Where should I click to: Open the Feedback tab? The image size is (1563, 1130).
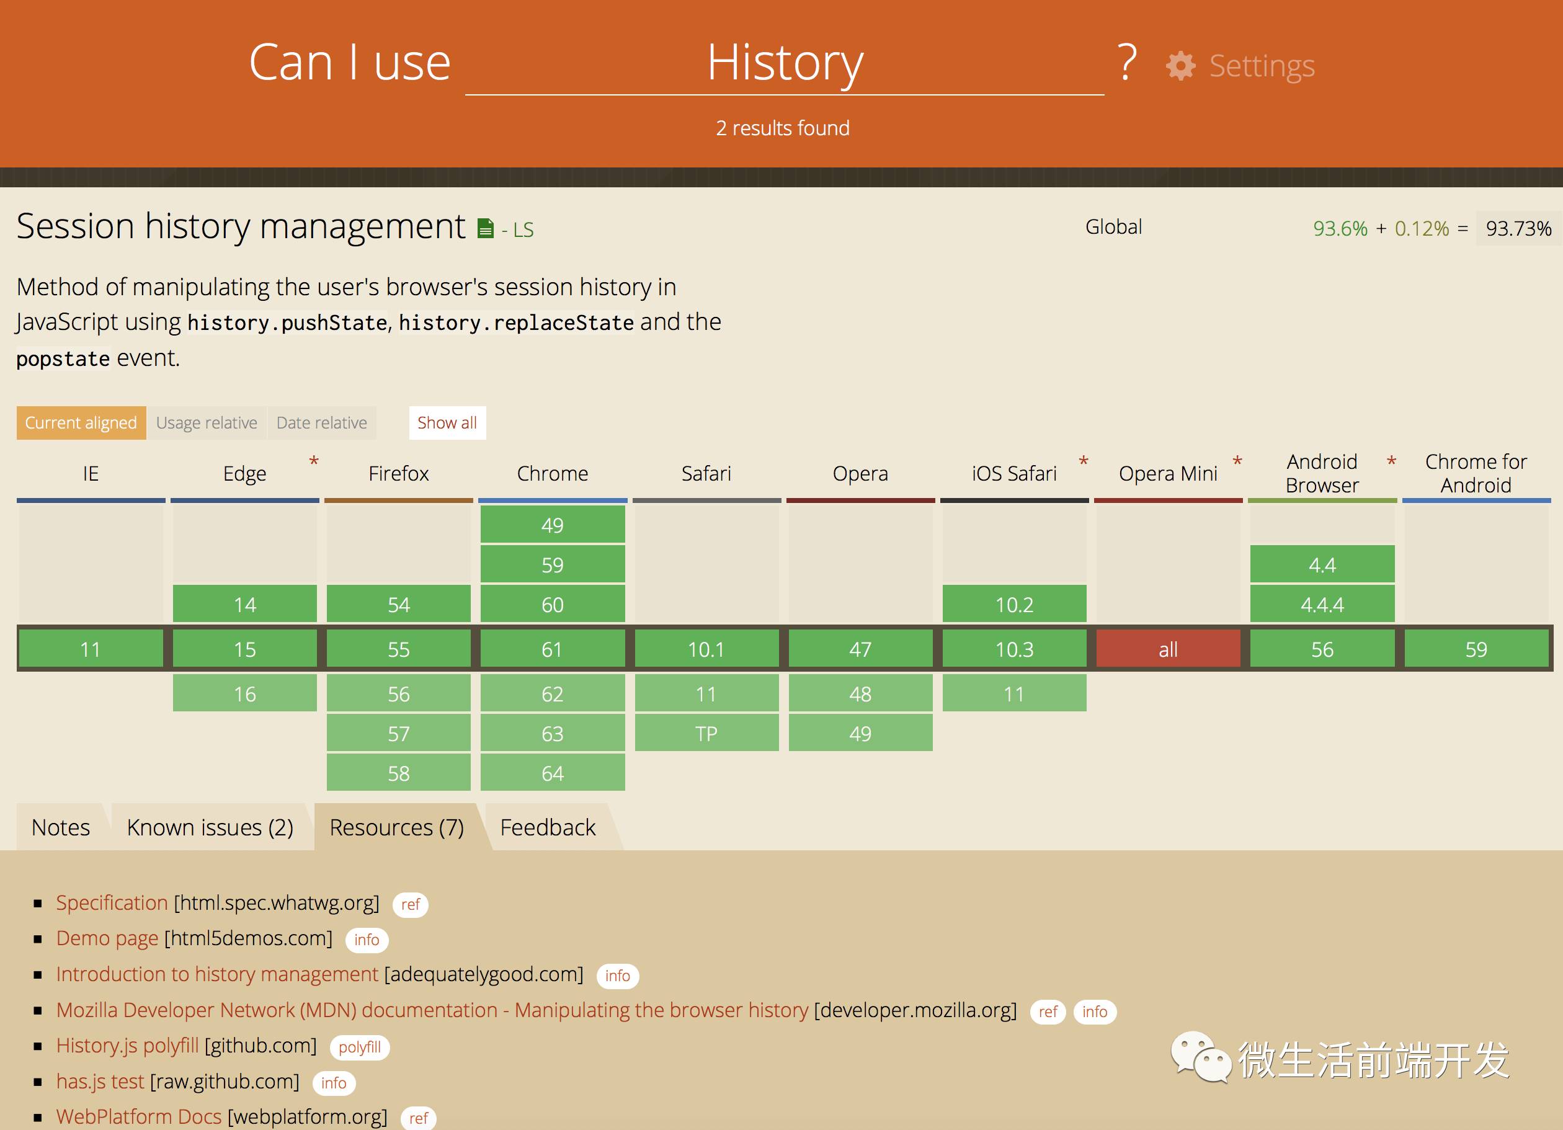click(547, 827)
